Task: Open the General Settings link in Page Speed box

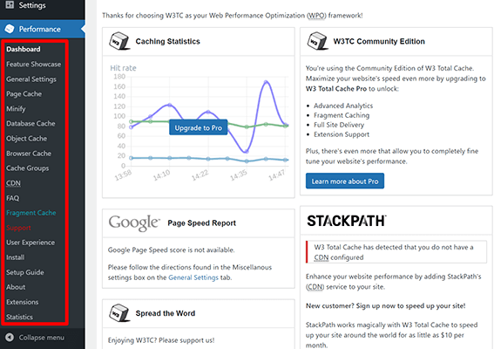Action: click(193, 277)
